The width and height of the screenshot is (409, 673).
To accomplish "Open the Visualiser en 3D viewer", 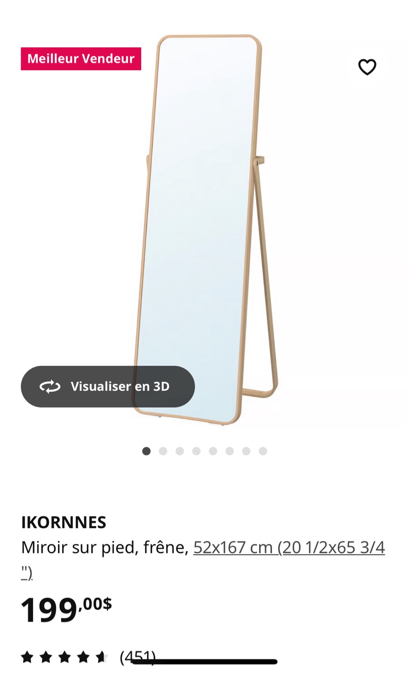I will click(108, 387).
